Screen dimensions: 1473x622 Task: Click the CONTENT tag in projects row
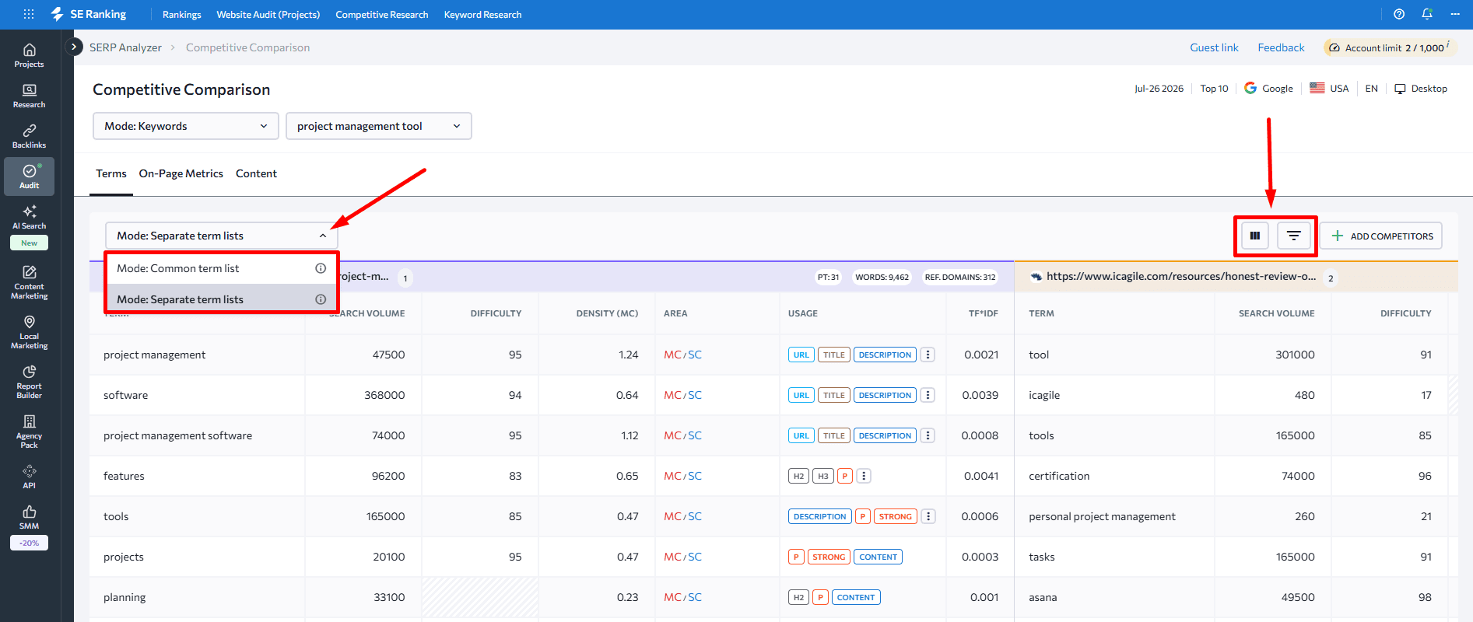click(x=879, y=557)
